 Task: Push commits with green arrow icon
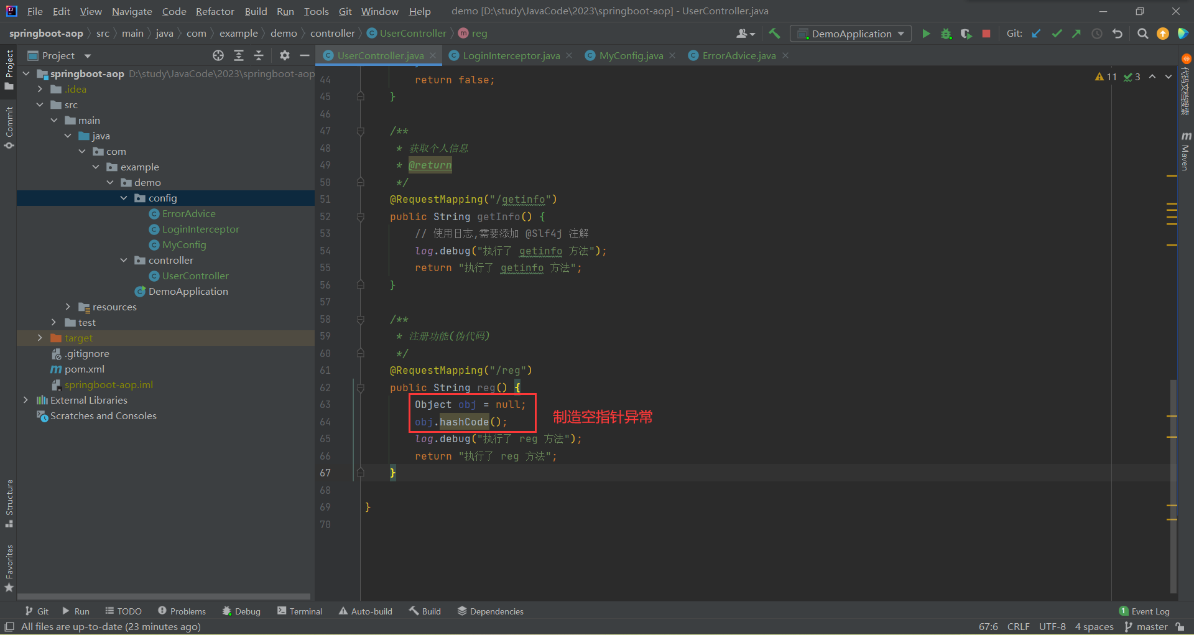point(1076,34)
